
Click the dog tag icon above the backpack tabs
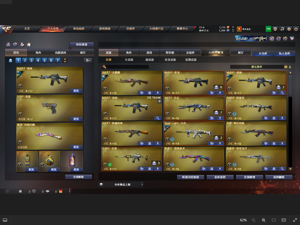(29, 44)
